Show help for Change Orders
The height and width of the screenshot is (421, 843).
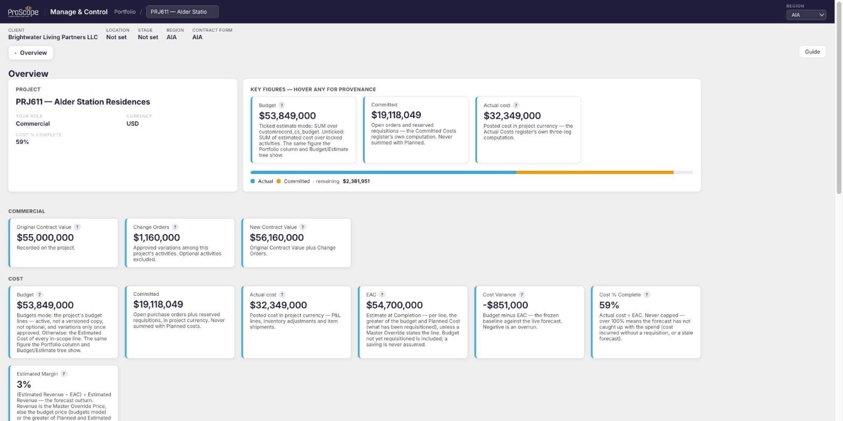175,227
